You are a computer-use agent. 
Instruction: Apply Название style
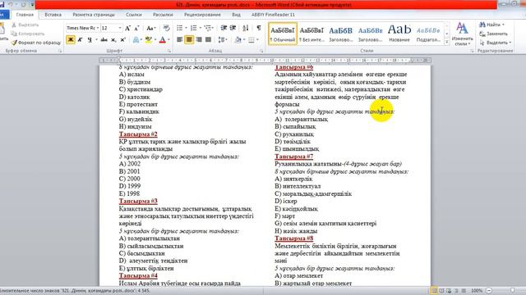point(399,34)
